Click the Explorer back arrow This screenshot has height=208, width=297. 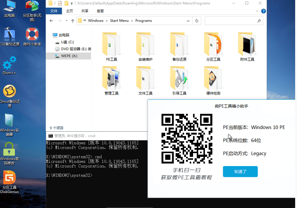coord(51,21)
